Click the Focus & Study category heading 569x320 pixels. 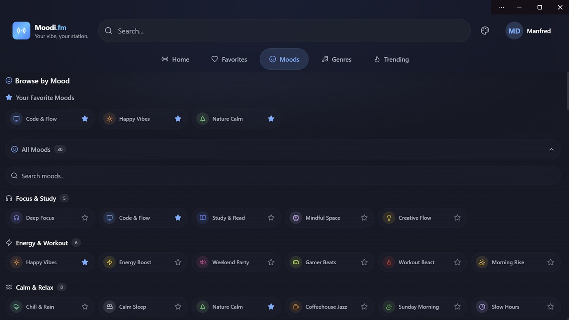click(36, 198)
